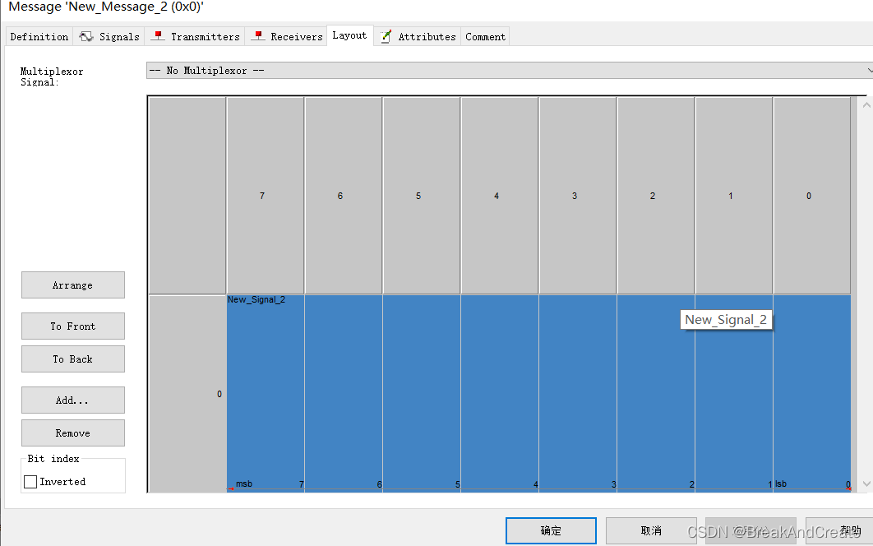Open the Definition tab

[39, 37]
